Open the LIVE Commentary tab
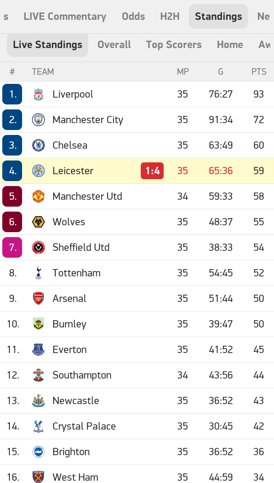 [x=65, y=16]
